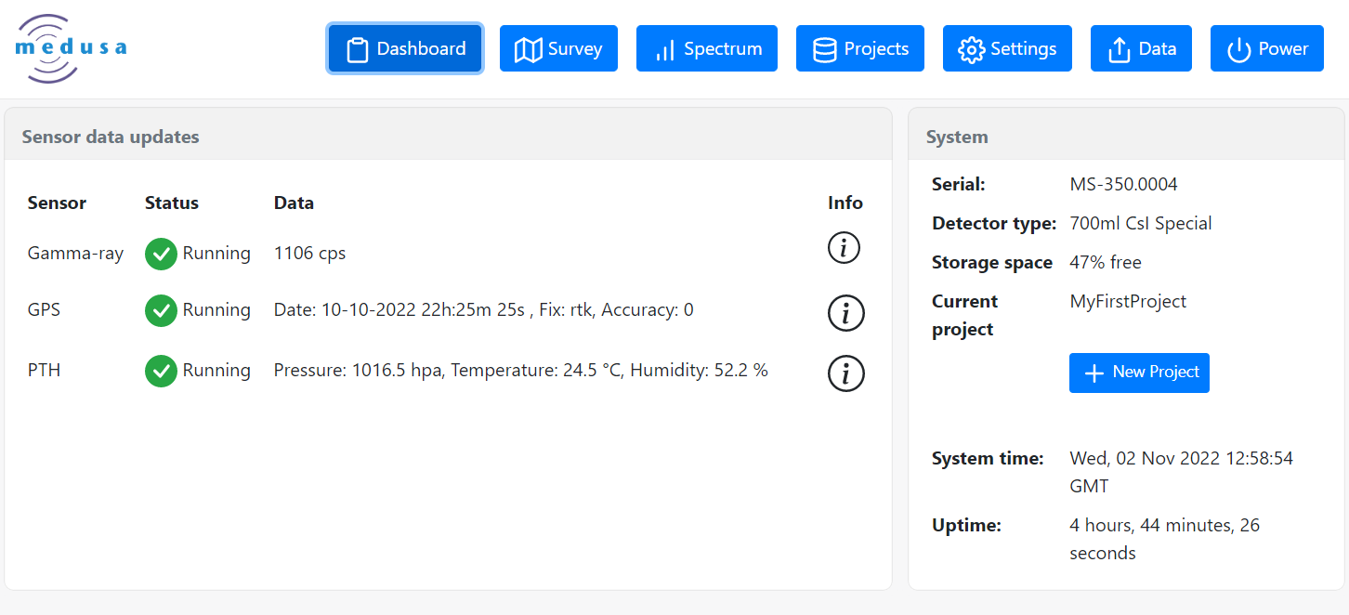
Task: Click the PTH Running status checkmark
Action: point(160,370)
